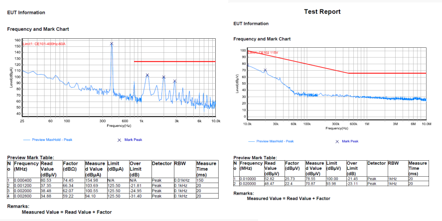This screenshot has height=221, width=442.
Task: Click the sloped red limit line in CE102 chart
Action: [299, 62]
